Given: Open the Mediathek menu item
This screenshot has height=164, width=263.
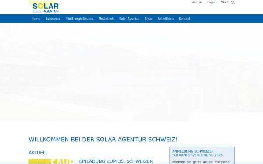Looking at the screenshot, I should click(106, 18).
